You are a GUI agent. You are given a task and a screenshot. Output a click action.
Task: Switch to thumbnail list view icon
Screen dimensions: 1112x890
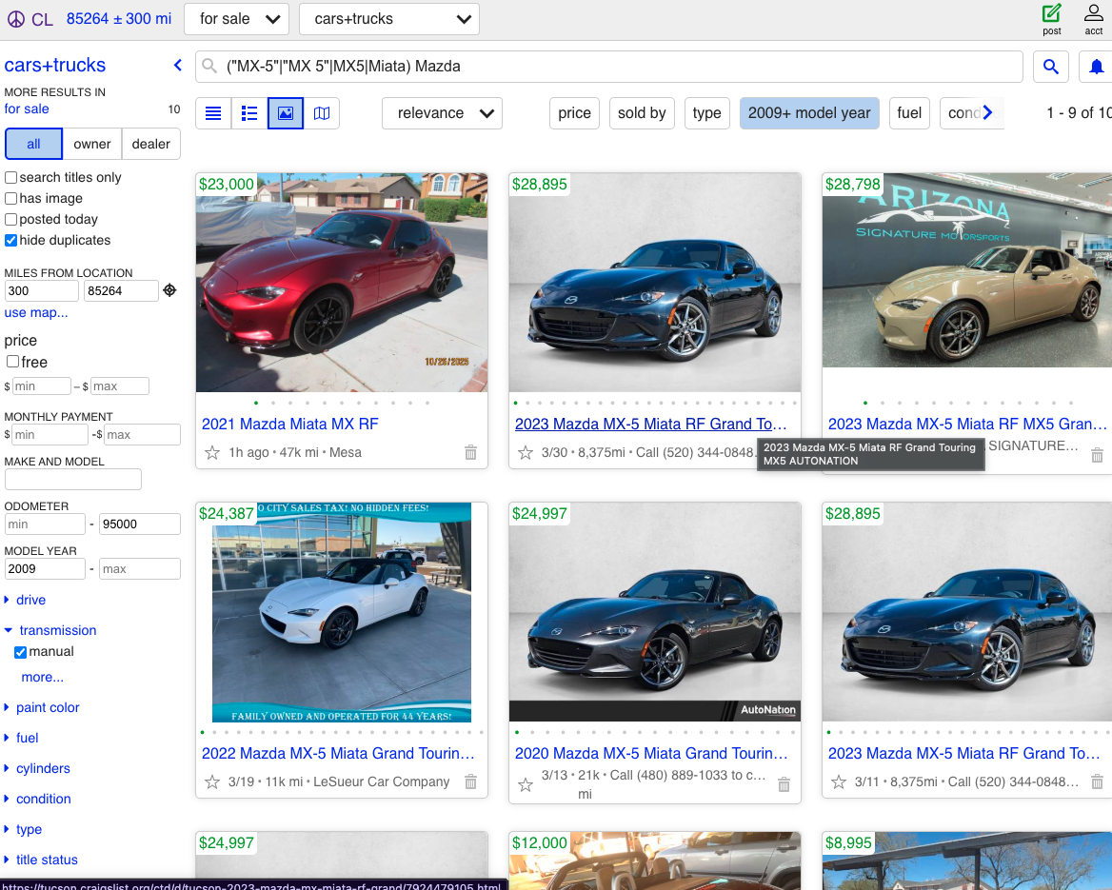[249, 113]
